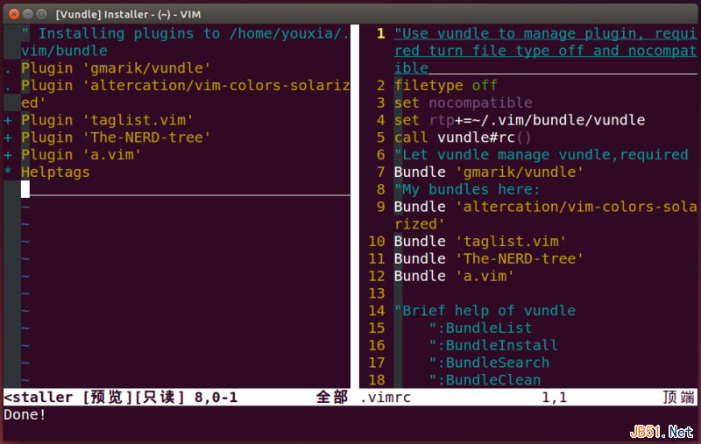The width and height of the screenshot is (701, 444).
Task: Click the asterisk sign beside Helptags
Action: 8,171
